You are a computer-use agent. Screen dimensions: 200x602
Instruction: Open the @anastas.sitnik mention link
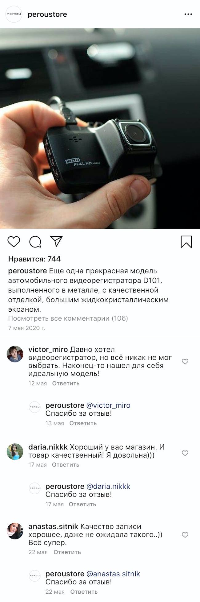(113, 574)
